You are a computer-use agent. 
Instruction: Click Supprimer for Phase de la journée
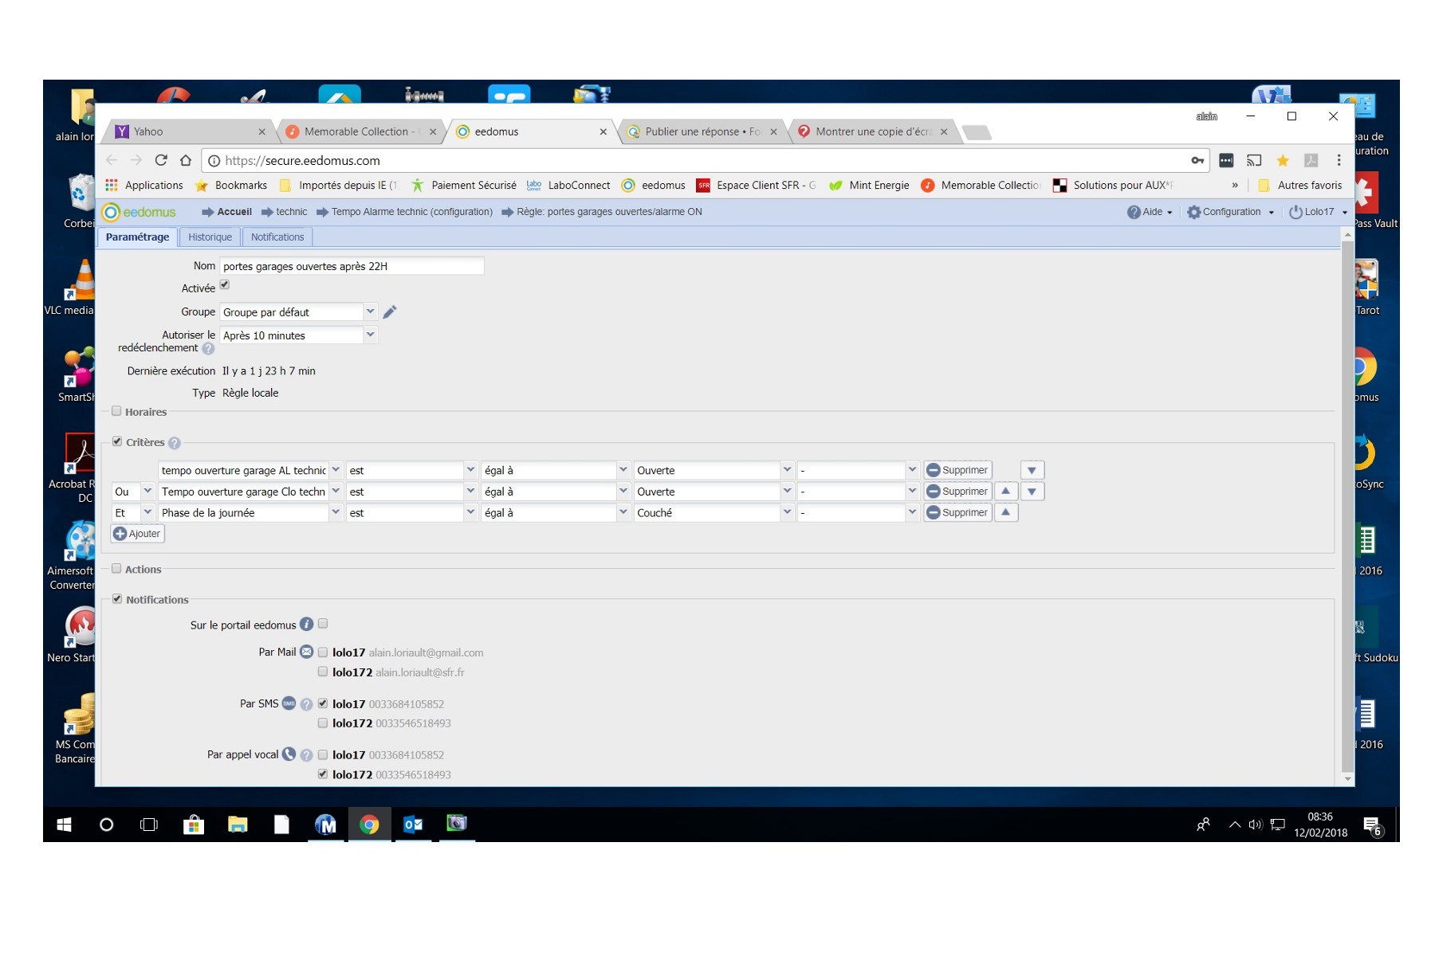point(957,512)
